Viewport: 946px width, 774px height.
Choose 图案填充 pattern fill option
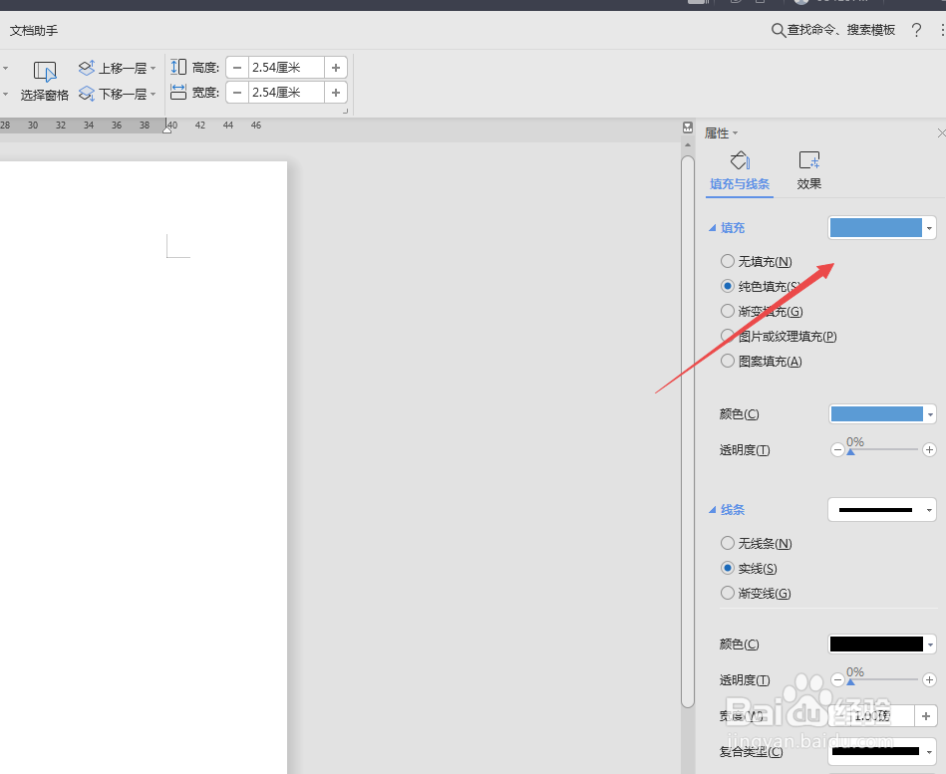click(x=728, y=361)
